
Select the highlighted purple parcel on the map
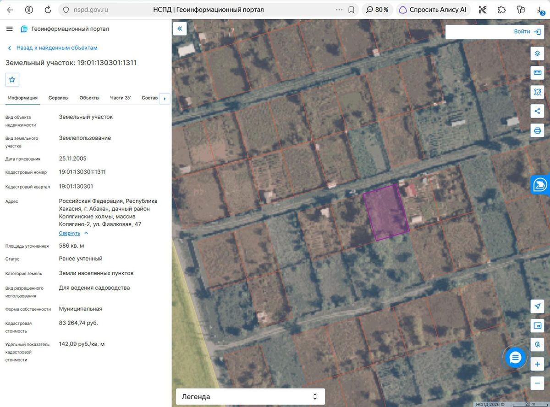coord(386,212)
